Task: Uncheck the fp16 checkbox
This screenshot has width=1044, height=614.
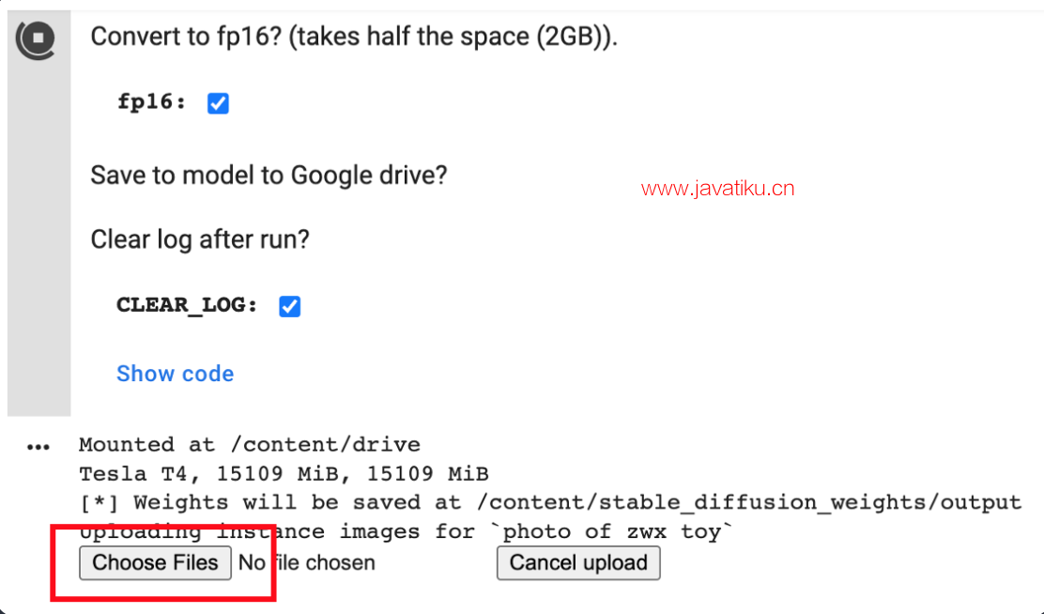Action: tap(218, 103)
